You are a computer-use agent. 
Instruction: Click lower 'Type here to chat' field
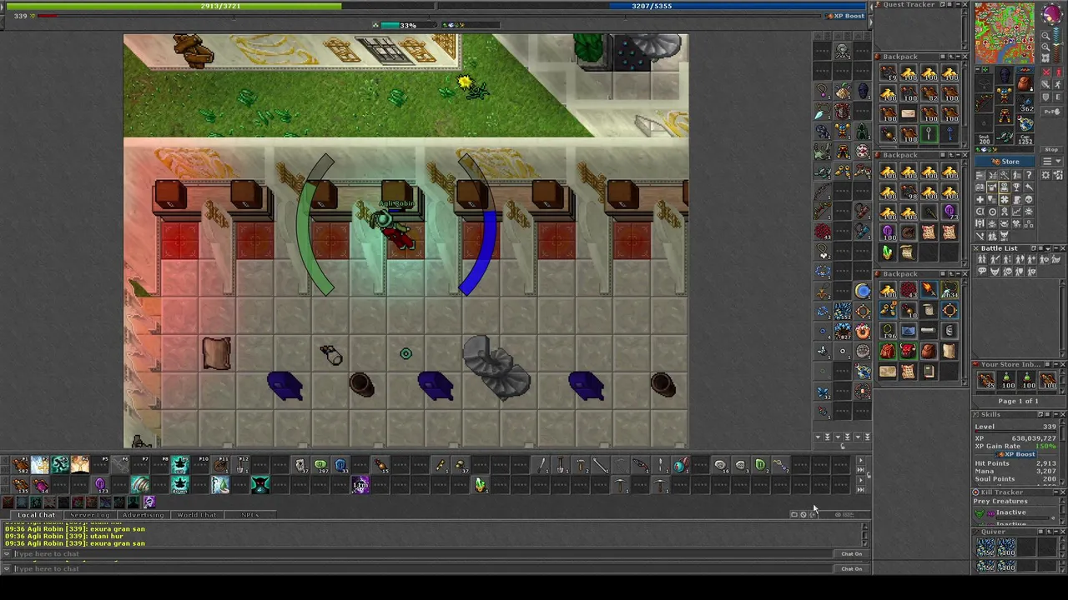point(421,569)
